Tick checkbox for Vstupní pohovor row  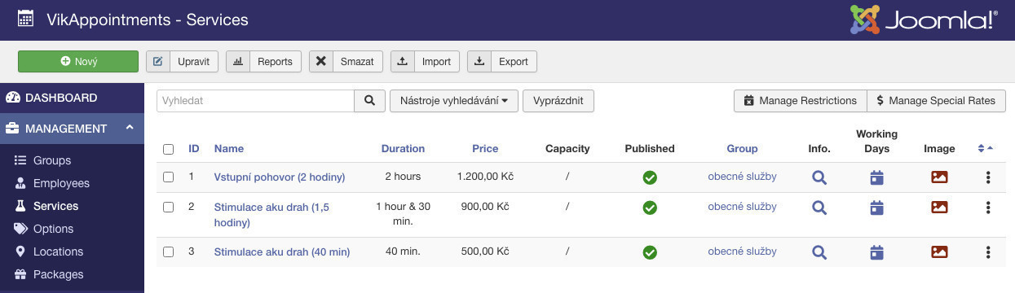tap(169, 177)
